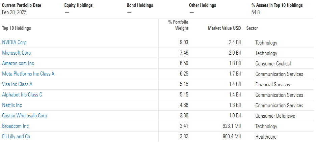
Task: Click the % Portfolio Weight column header
Action: 178,25
